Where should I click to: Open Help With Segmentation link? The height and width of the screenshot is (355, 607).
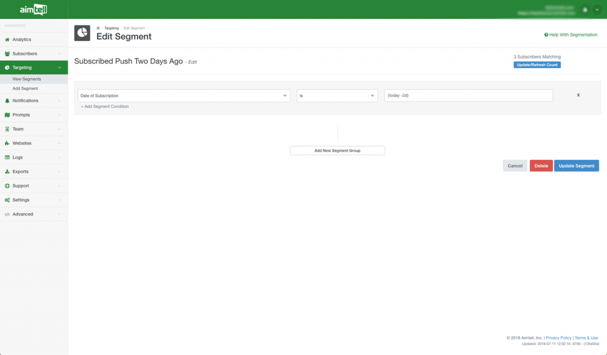pos(571,35)
